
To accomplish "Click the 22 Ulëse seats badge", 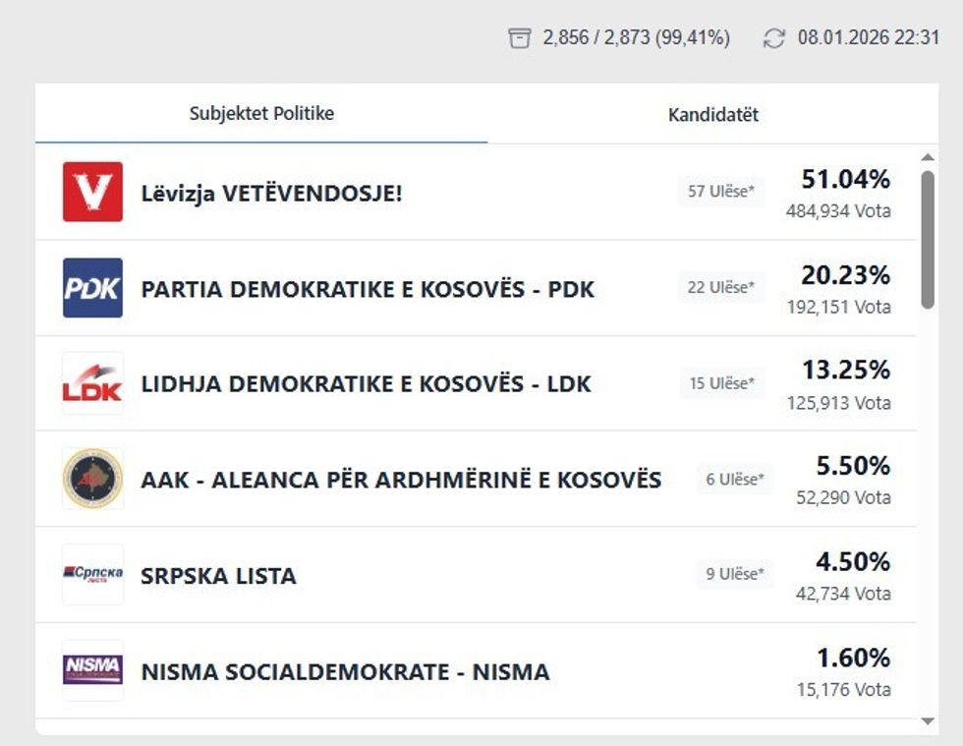I will pos(721,288).
